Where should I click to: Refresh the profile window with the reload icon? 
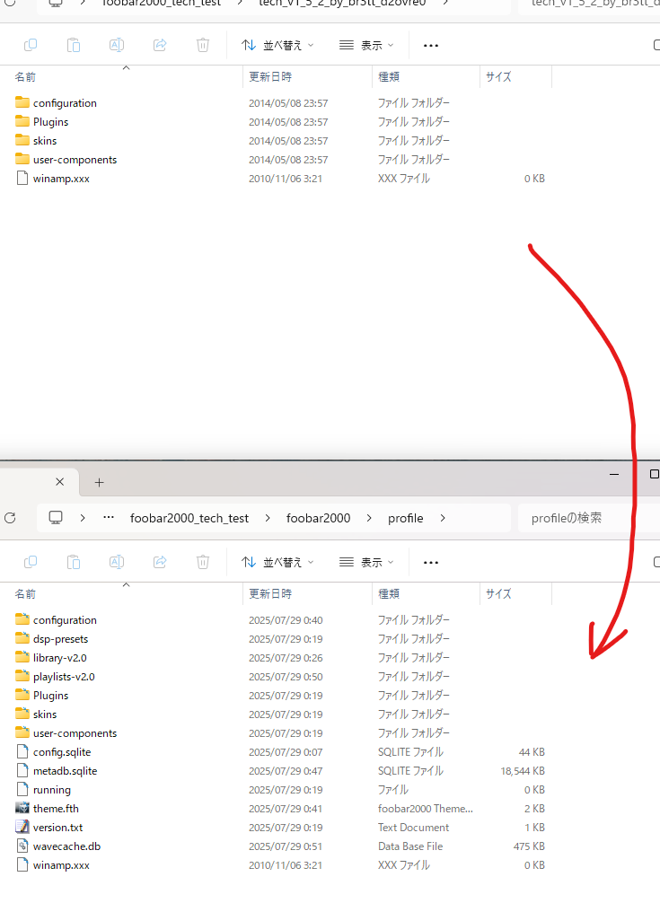[10, 518]
